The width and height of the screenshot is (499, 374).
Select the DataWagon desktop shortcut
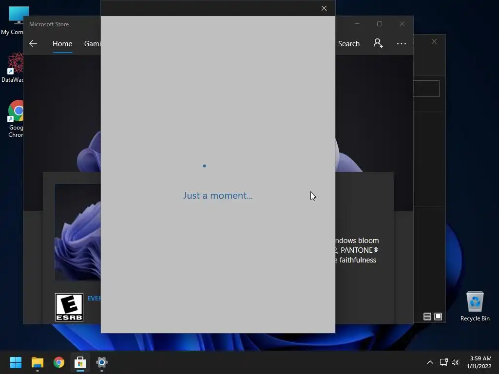click(12, 67)
